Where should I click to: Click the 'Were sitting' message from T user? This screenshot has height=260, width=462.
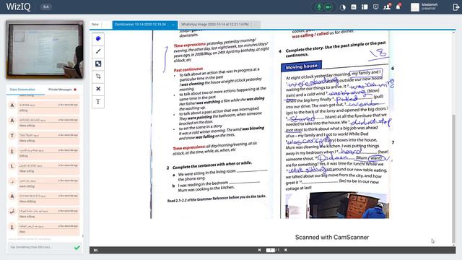coord(48,138)
